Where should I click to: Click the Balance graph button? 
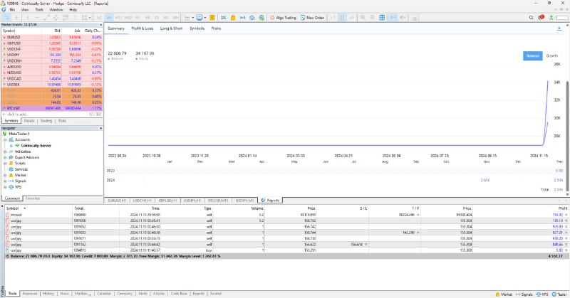point(532,56)
